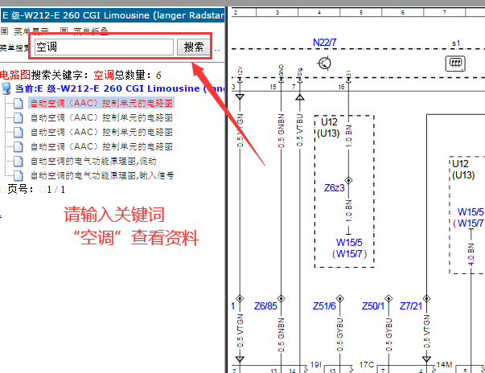Image resolution: width=485 pixels, height=373 pixels.
Task: Click the (W15/7) label under Z6z3
Action: click(x=350, y=254)
